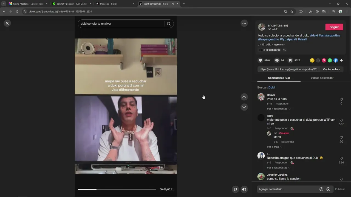Viewport: 351px width, 197px height.
Task: Open the three-dots more options menu
Action: pyautogui.click(x=244, y=23)
